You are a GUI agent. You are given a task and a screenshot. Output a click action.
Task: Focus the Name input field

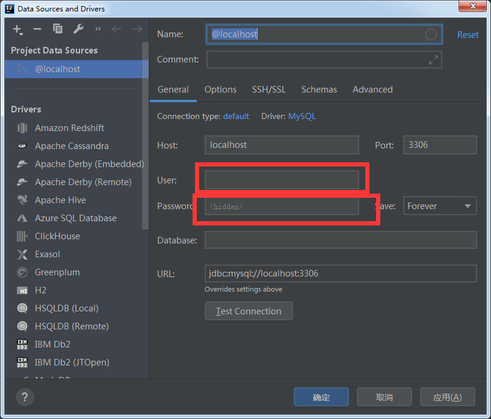point(324,34)
